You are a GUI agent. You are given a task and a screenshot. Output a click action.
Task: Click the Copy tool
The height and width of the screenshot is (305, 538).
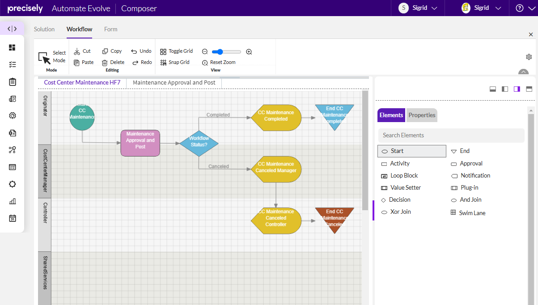pyautogui.click(x=112, y=51)
